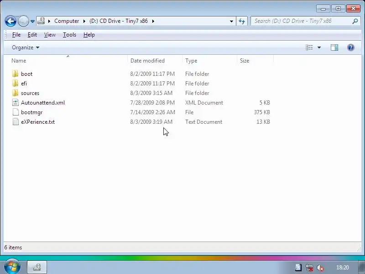The height and width of the screenshot is (274, 365).
Task: Refresh the folder view
Action: 242,21
